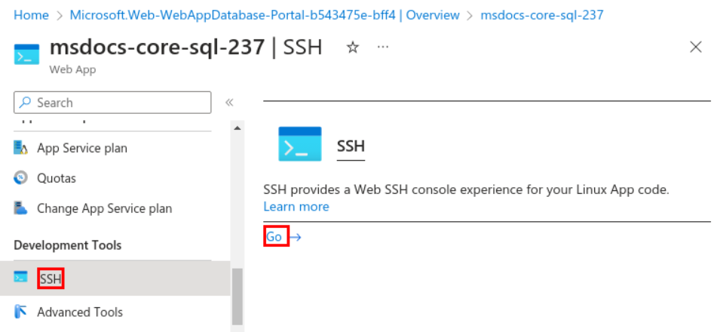Click the sidebar Search input field

click(x=112, y=103)
